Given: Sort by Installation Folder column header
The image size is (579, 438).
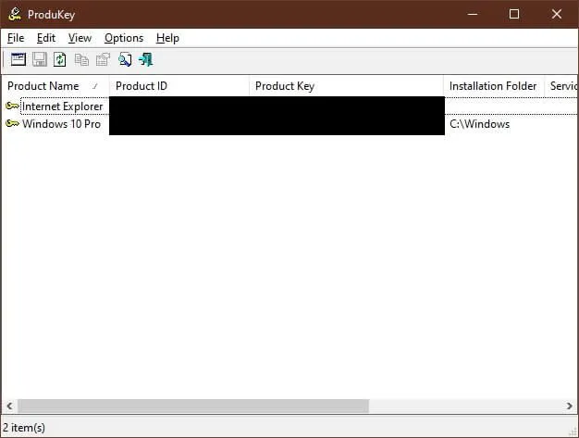Looking at the screenshot, I should [x=494, y=86].
